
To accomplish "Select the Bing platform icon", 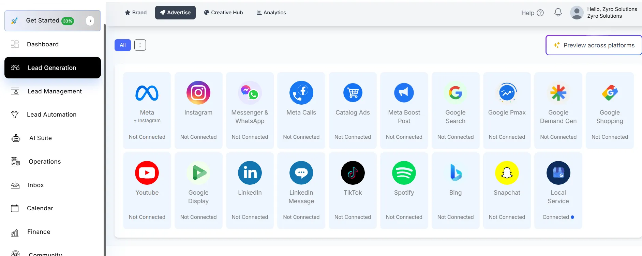I will coord(455,173).
